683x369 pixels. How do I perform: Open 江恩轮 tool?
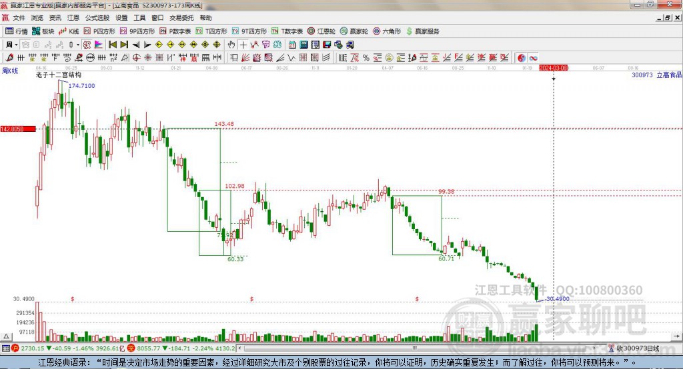pyautogui.click(x=321, y=31)
